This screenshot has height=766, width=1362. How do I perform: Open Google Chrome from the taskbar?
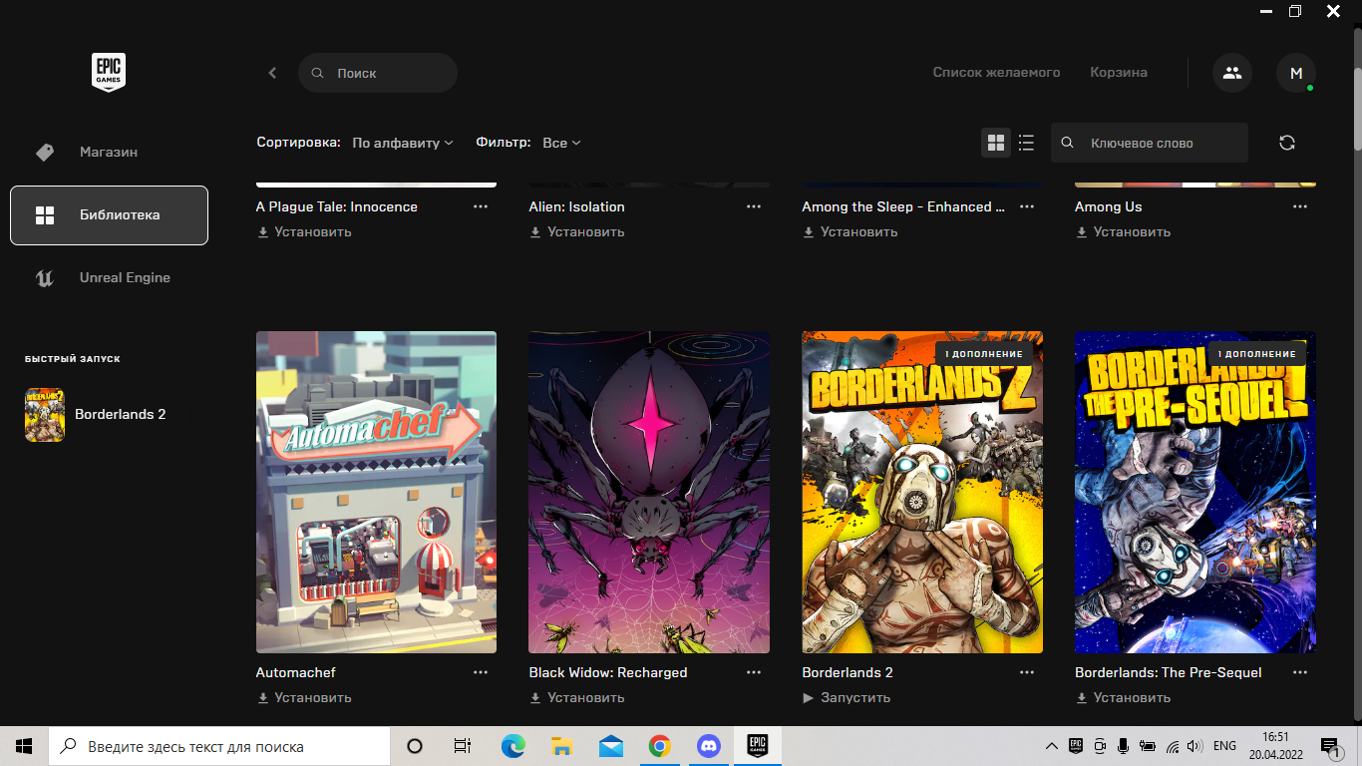[x=659, y=746]
